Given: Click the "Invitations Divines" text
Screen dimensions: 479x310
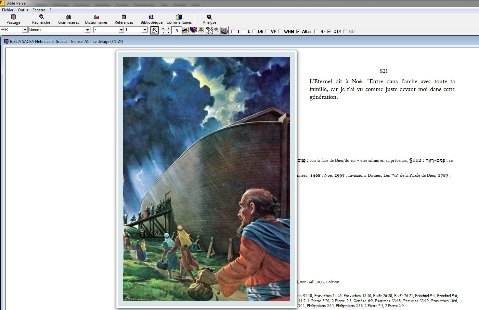Looking at the screenshot, I should pyautogui.click(x=365, y=175).
